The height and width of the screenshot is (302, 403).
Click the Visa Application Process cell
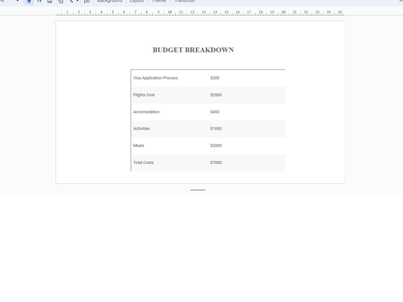click(169, 78)
